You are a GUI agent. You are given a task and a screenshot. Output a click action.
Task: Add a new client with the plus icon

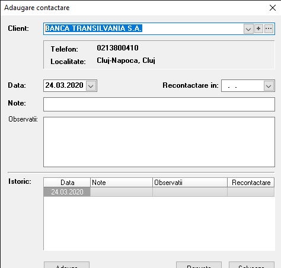click(x=258, y=29)
